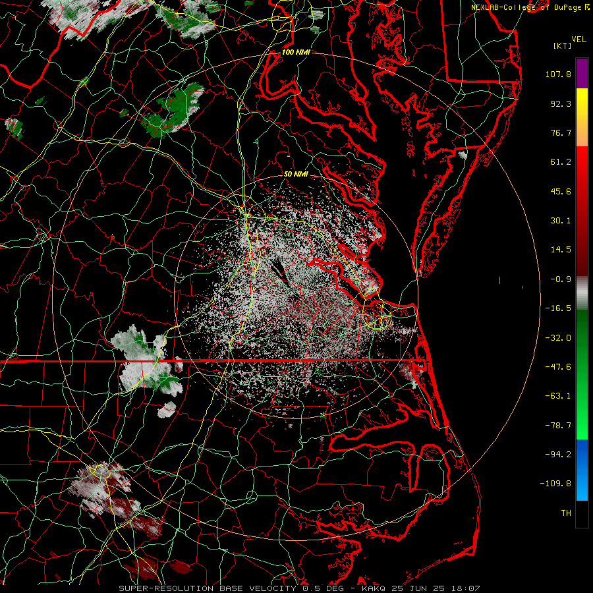This screenshot has width=593, height=593.
Task: Click the KAKQ 25 JUN 25 18:07 timestamp
Action: (421, 588)
